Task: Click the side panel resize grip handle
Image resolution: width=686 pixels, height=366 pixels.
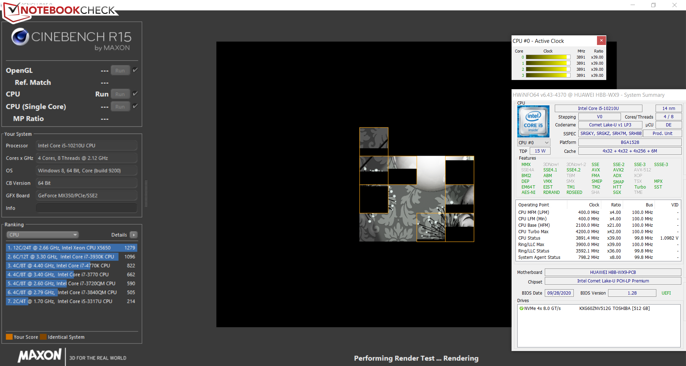Action: [x=146, y=194]
